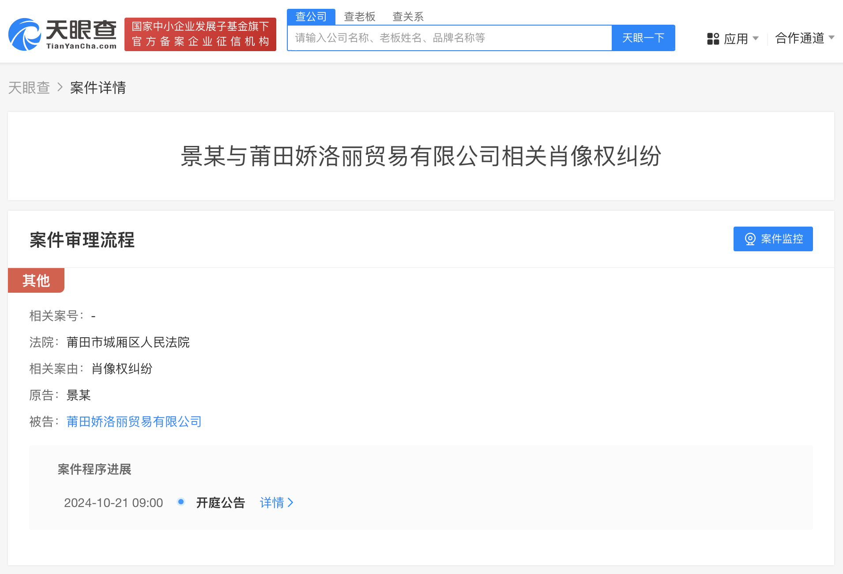Switch to the 查老板 search tab
Image resolution: width=843 pixels, height=574 pixels.
tap(360, 16)
